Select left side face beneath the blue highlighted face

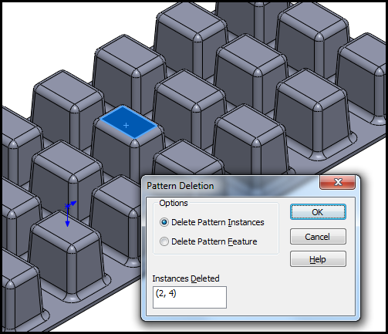(x=112, y=152)
